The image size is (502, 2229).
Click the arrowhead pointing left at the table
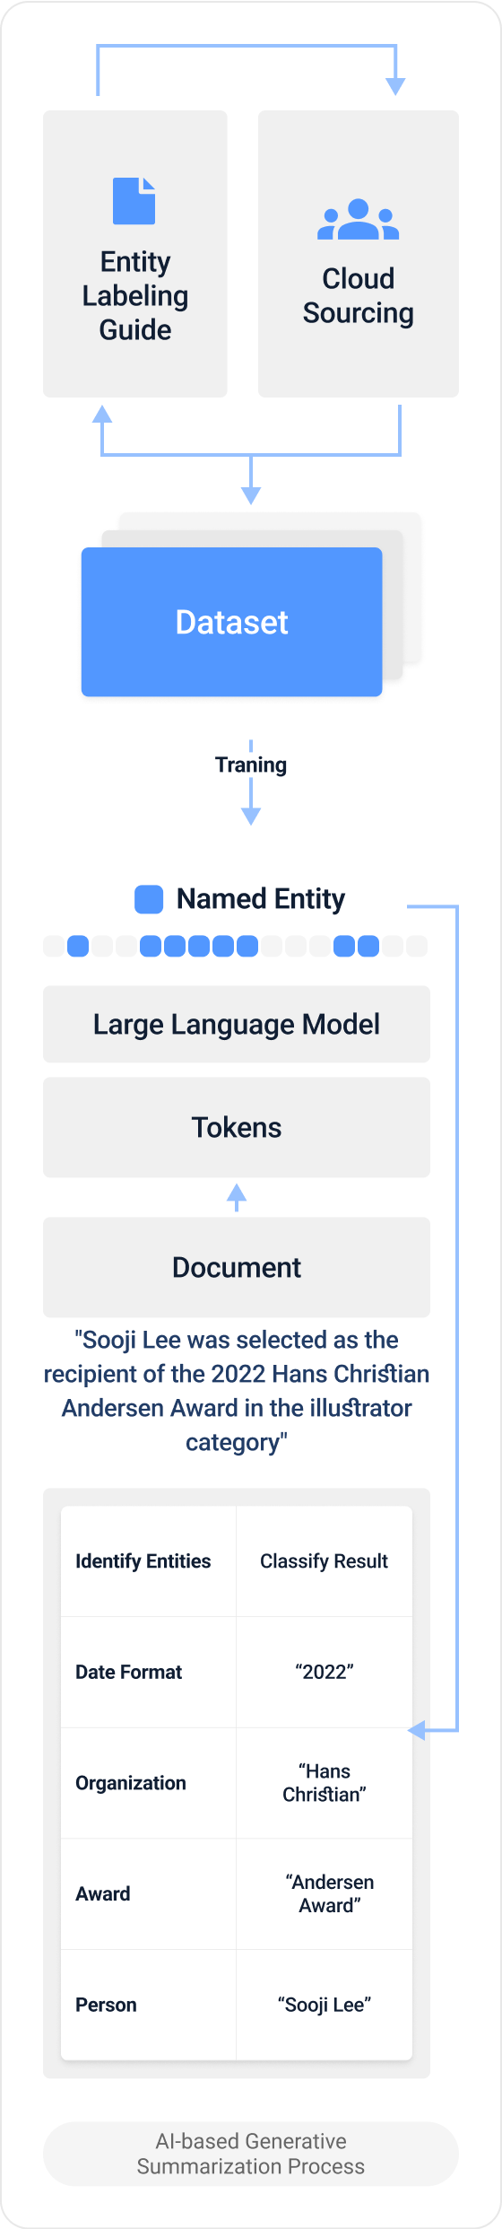[416, 1730]
